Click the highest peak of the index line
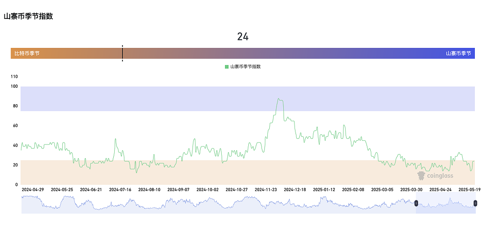The height and width of the screenshot is (228, 486). [279, 99]
